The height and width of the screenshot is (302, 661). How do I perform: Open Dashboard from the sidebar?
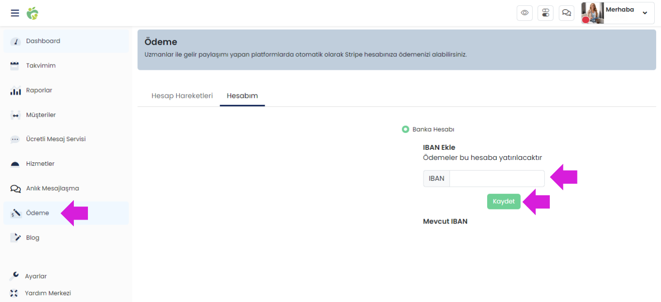pyautogui.click(x=43, y=41)
